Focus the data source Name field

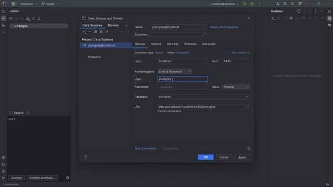click(178, 27)
